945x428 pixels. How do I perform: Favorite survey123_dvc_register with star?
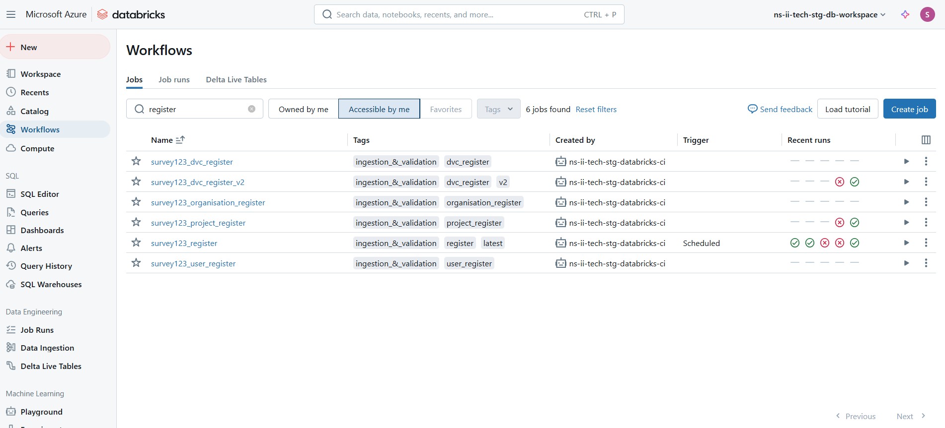point(136,161)
